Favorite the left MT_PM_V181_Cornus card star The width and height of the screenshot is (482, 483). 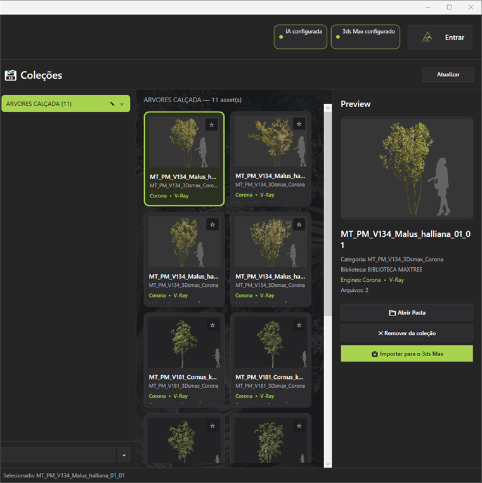click(212, 325)
